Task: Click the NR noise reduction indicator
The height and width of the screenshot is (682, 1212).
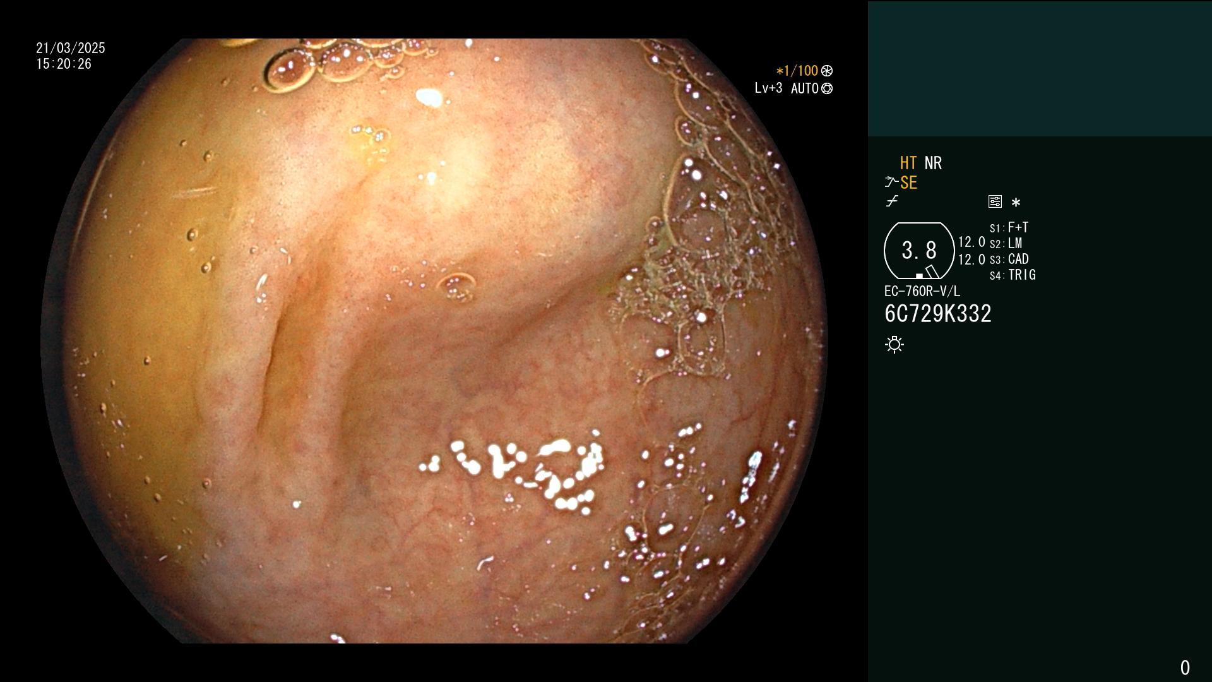Action: click(933, 163)
